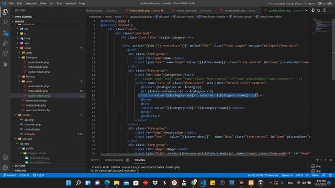Expand the TIMELINE section

[x=48, y=171]
